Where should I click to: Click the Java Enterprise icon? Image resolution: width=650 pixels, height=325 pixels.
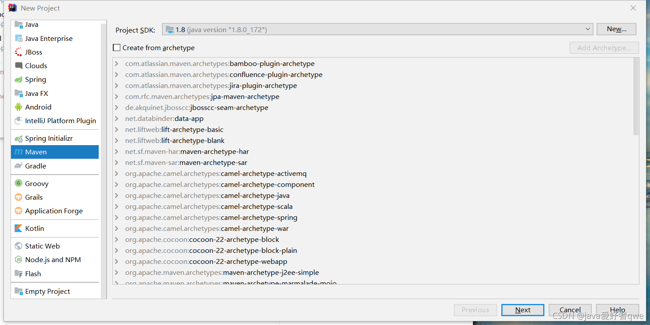point(19,38)
